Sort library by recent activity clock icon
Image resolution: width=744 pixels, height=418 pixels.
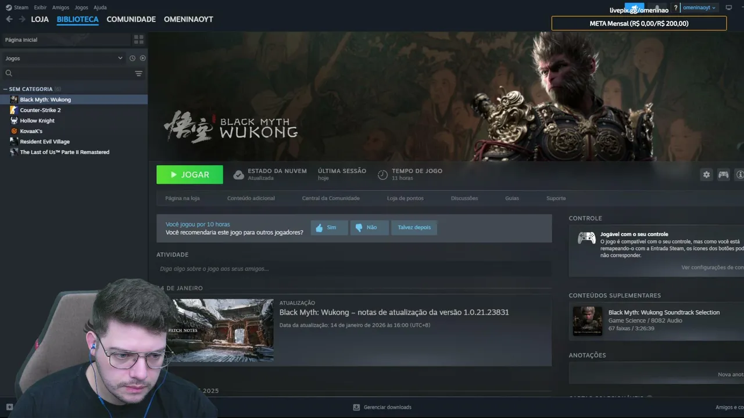pos(133,58)
